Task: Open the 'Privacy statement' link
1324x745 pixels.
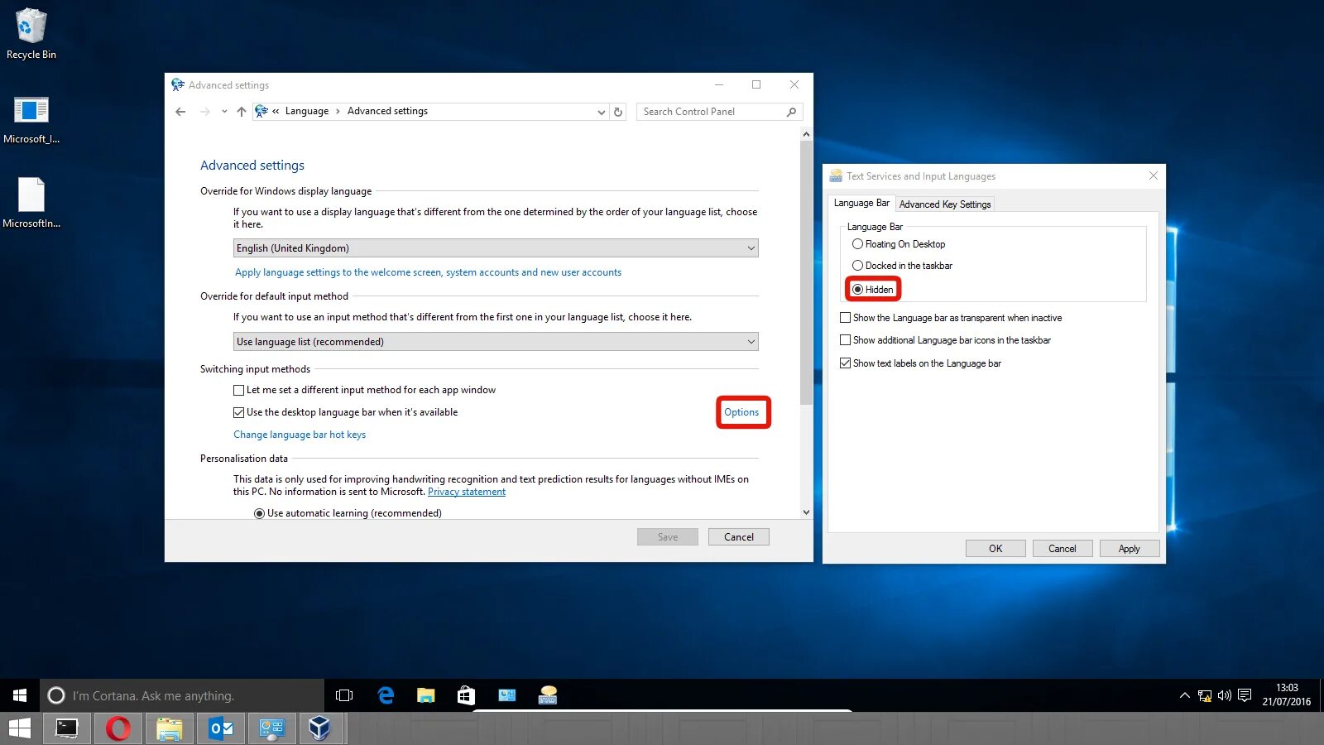Action: click(x=467, y=492)
